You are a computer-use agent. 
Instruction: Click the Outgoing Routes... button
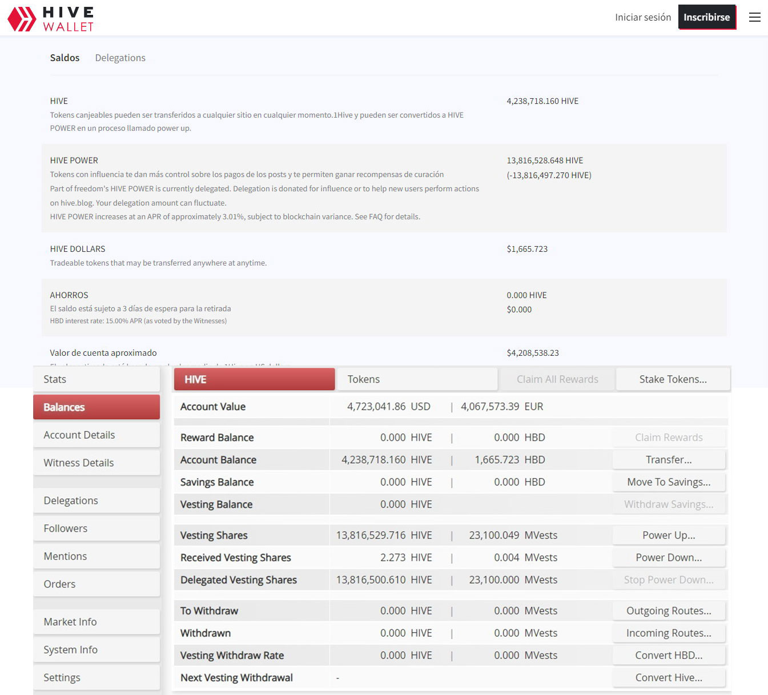tap(669, 610)
